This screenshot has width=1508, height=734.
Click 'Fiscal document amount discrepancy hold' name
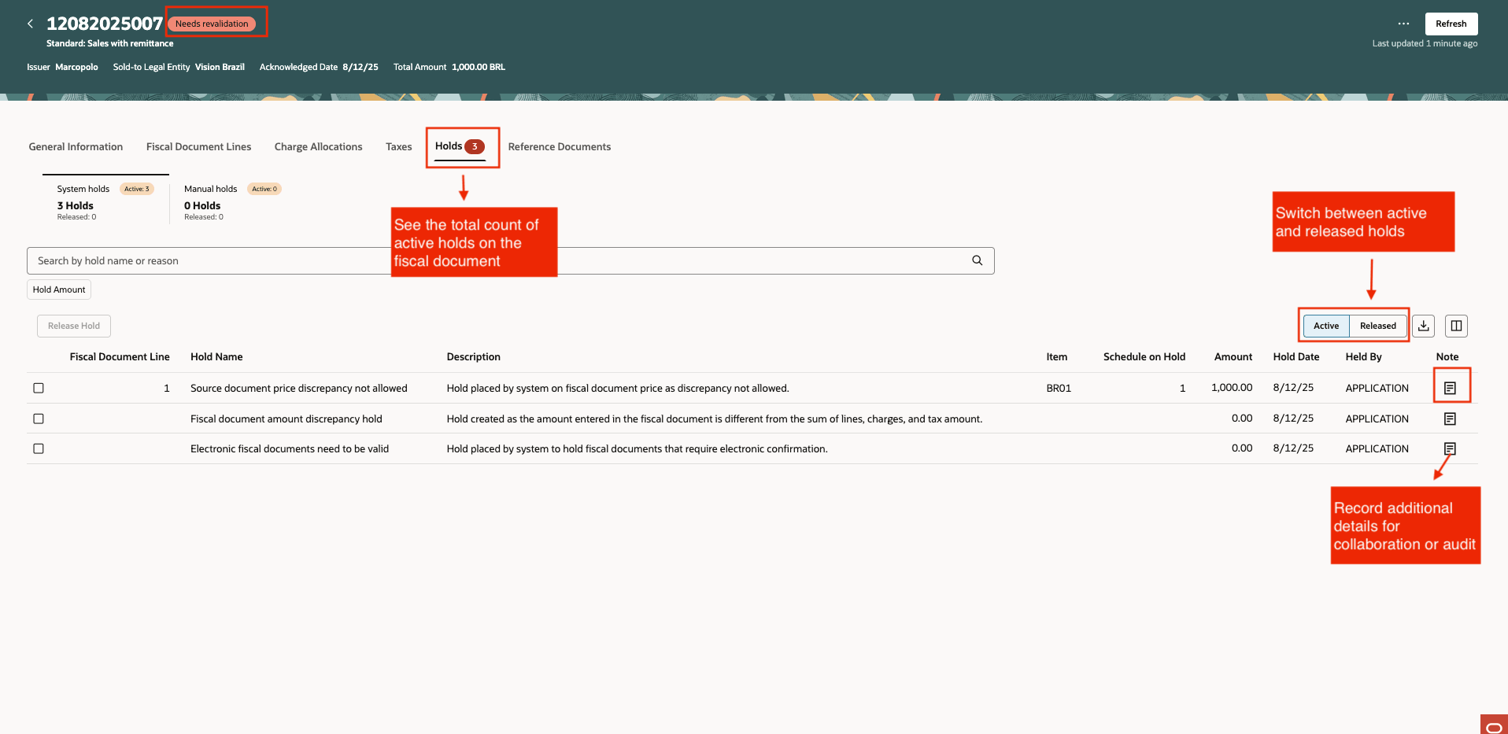click(286, 419)
